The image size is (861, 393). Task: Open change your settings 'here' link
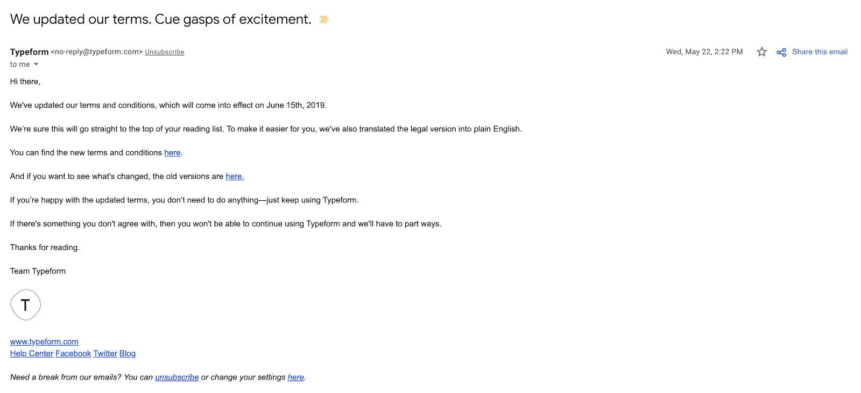296,377
